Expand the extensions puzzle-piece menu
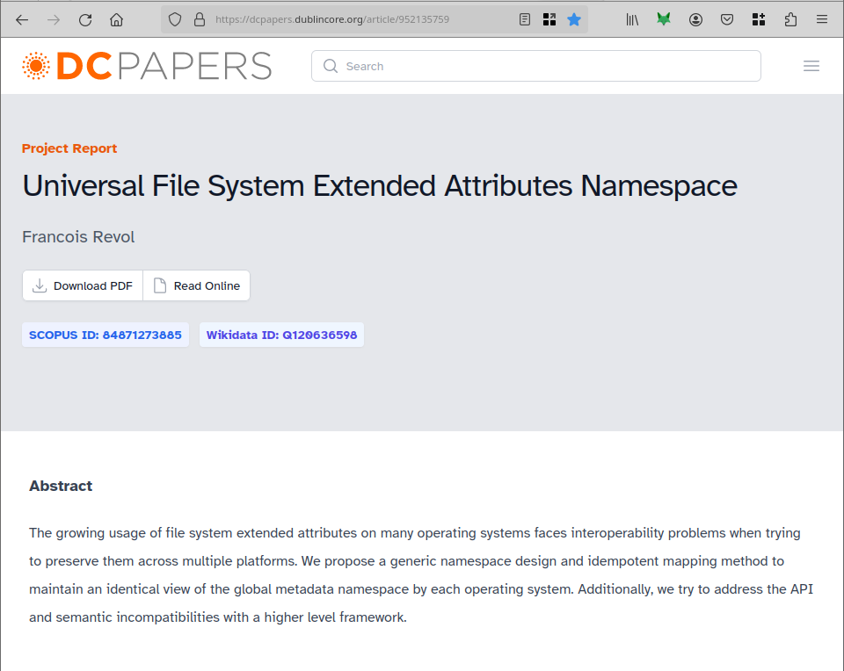844x671 pixels. [790, 19]
